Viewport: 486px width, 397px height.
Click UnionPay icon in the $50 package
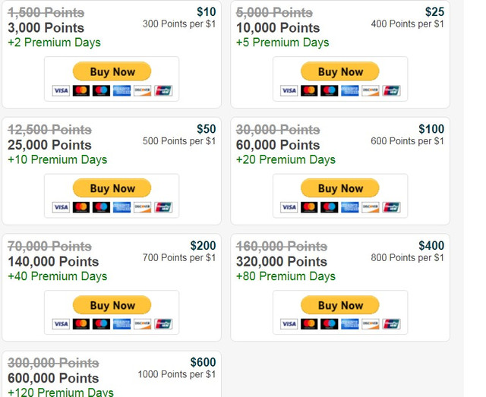tap(163, 207)
